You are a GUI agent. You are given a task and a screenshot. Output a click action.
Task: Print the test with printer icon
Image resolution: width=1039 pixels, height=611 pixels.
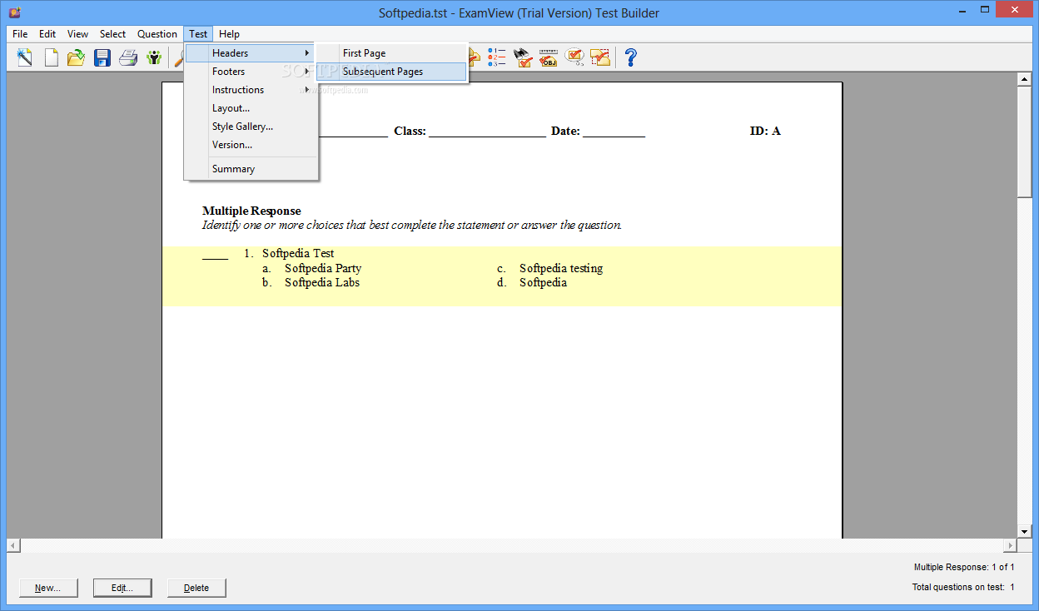coord(128,57)
